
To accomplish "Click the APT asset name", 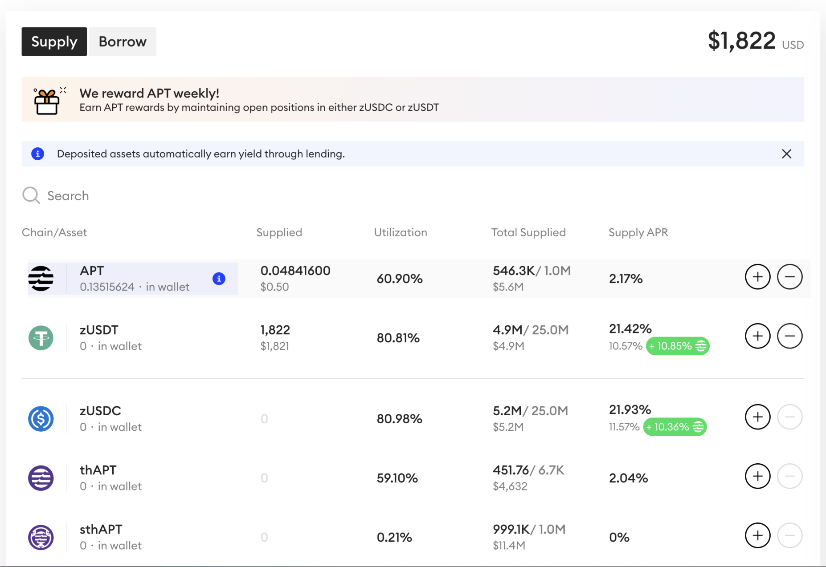I will (x=92, y=271).
